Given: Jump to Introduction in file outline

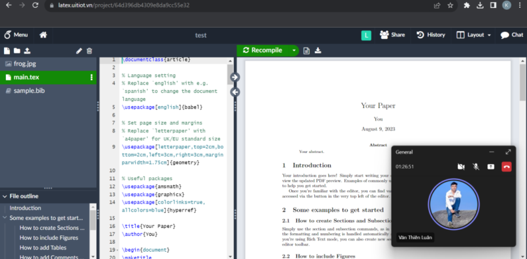Looking at the screenshot, I should 25,208.
